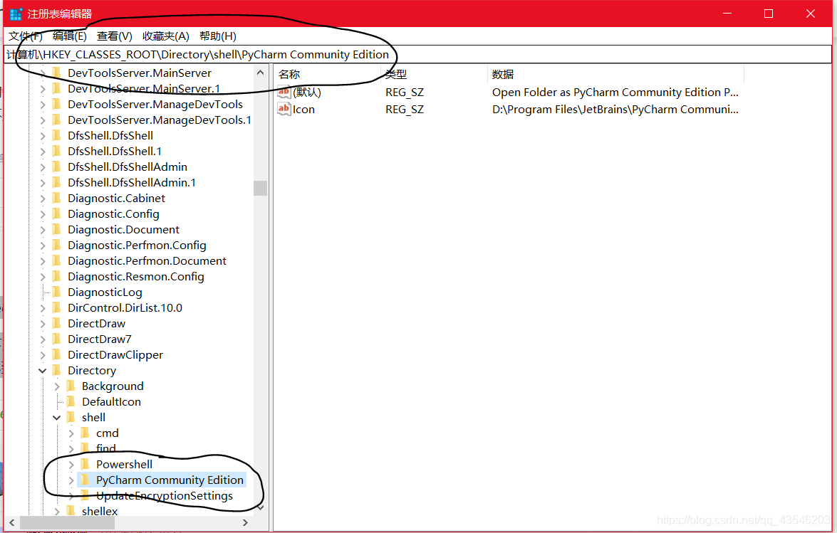Select the Diagnostic.Perfmon.Document key
This screenshot has height=533, width=837.
click(147, 261)
